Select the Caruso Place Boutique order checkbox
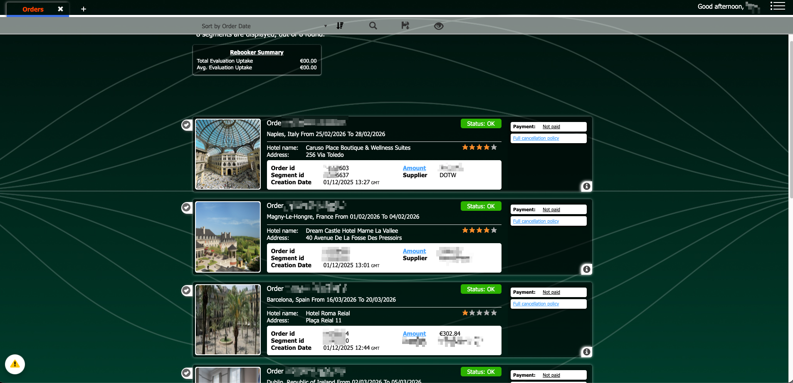This screenshot has height=383, width=793. pos(186,124)
